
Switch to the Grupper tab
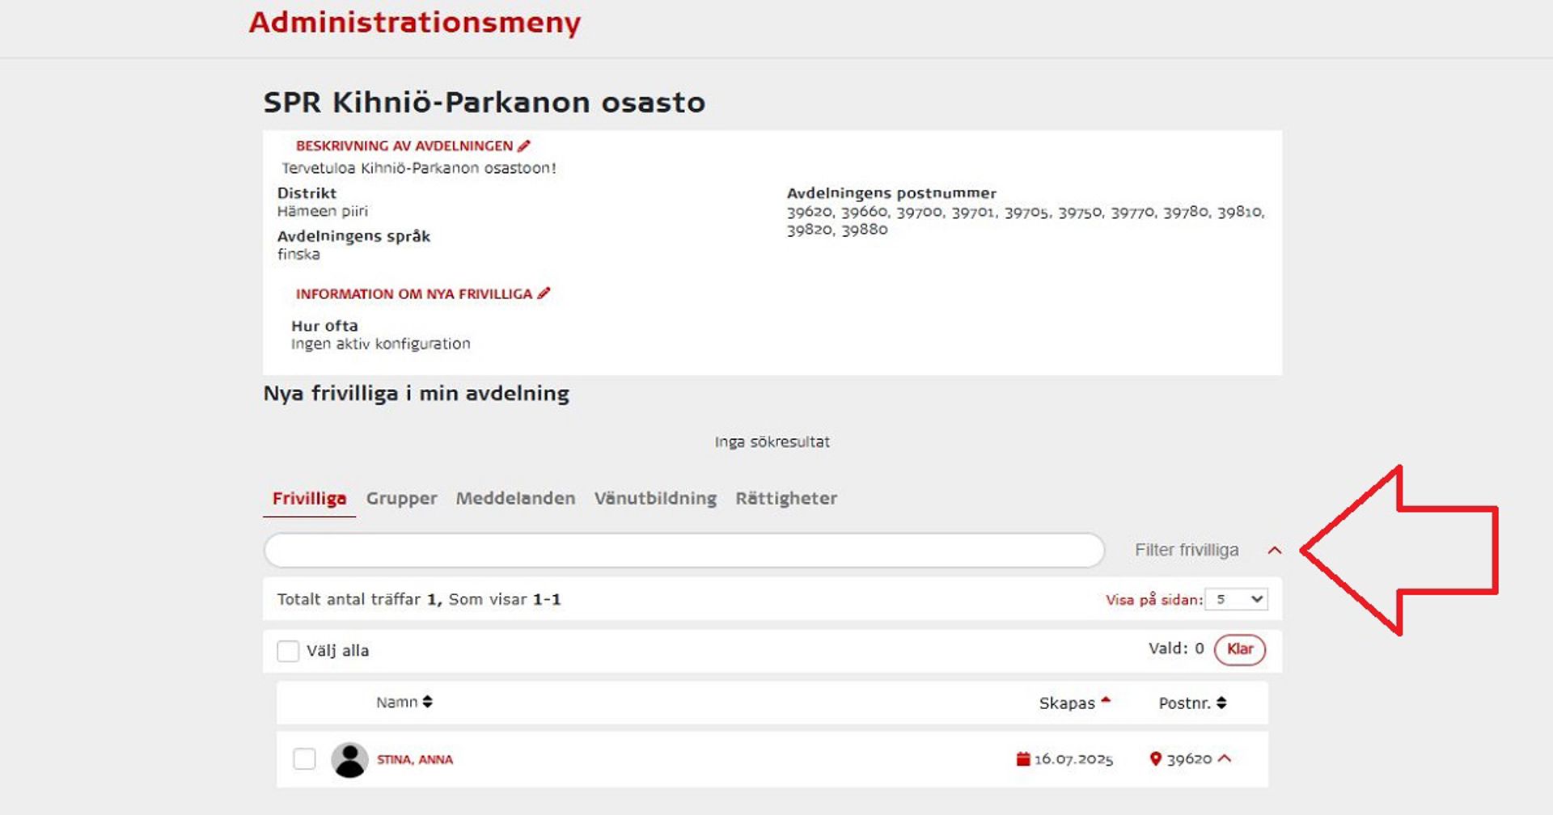401,498
